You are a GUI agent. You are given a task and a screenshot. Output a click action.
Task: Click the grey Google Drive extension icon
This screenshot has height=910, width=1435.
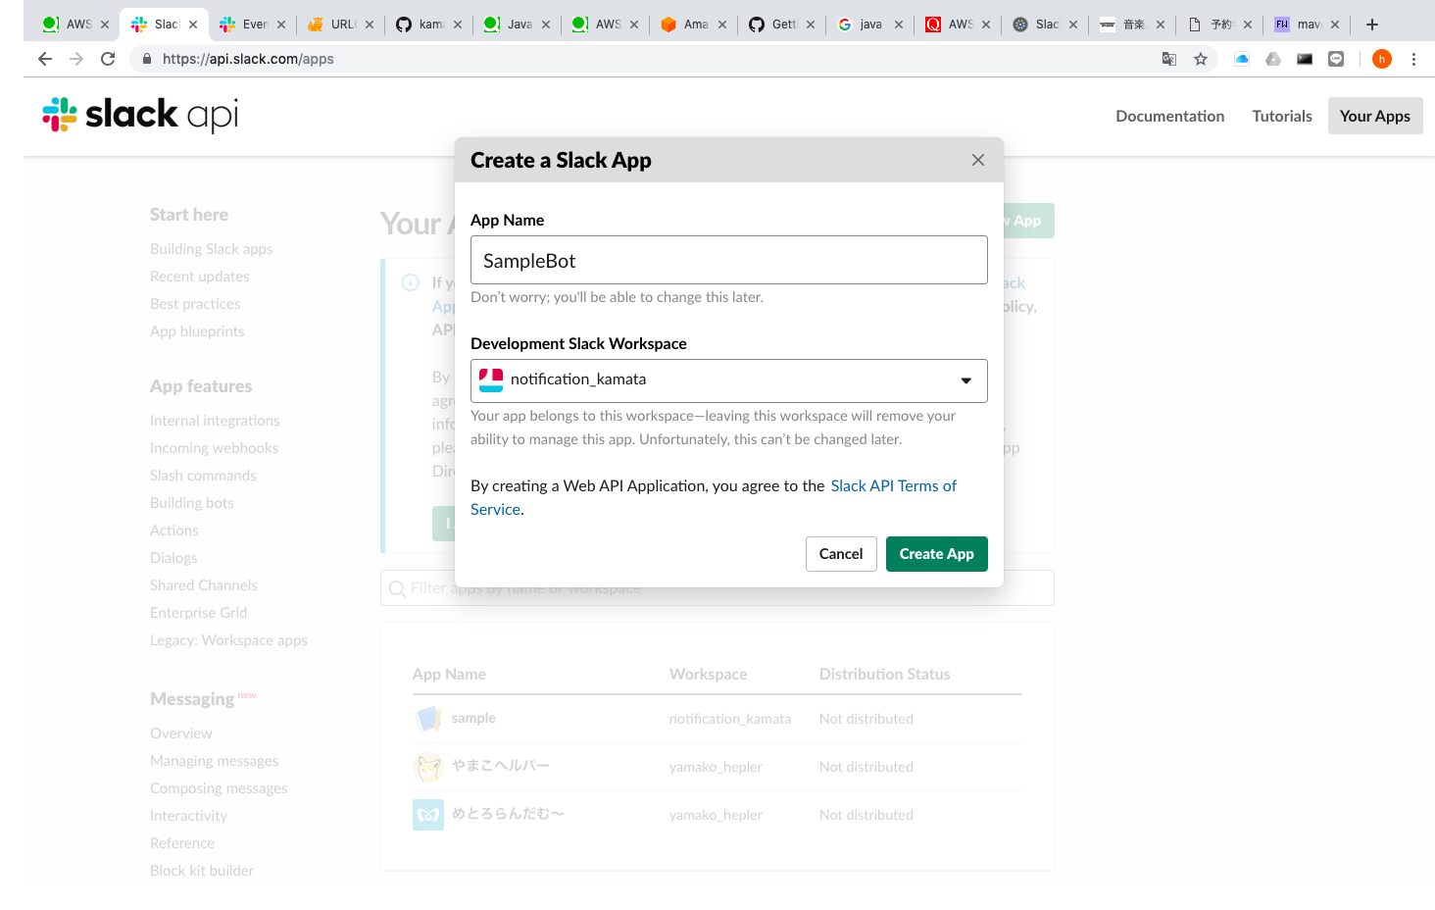point(1273,59)
